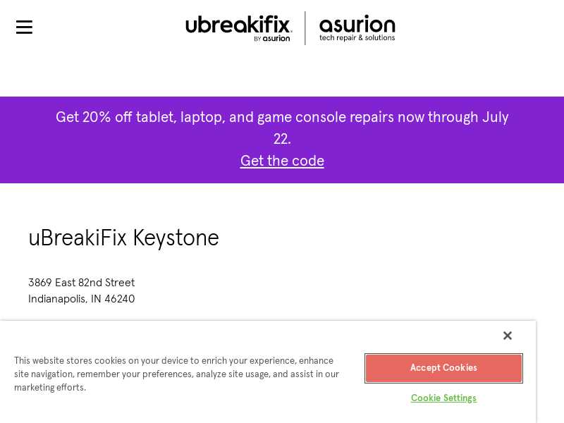The image size is (564, 423).
Task: Select the '3869 East 82nd Street' address line
Action: [x=82, y=283]
